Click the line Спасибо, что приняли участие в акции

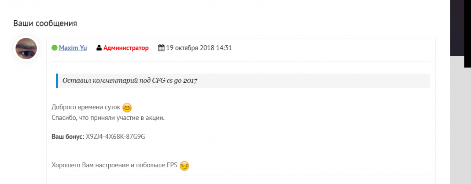[108, 118]
